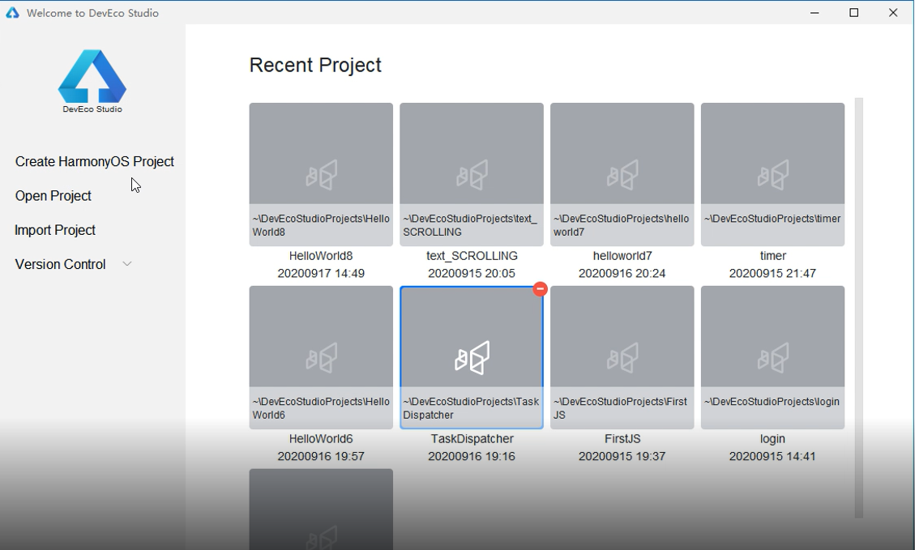
Task: Open the Version Control option
Action: point(60,264)
